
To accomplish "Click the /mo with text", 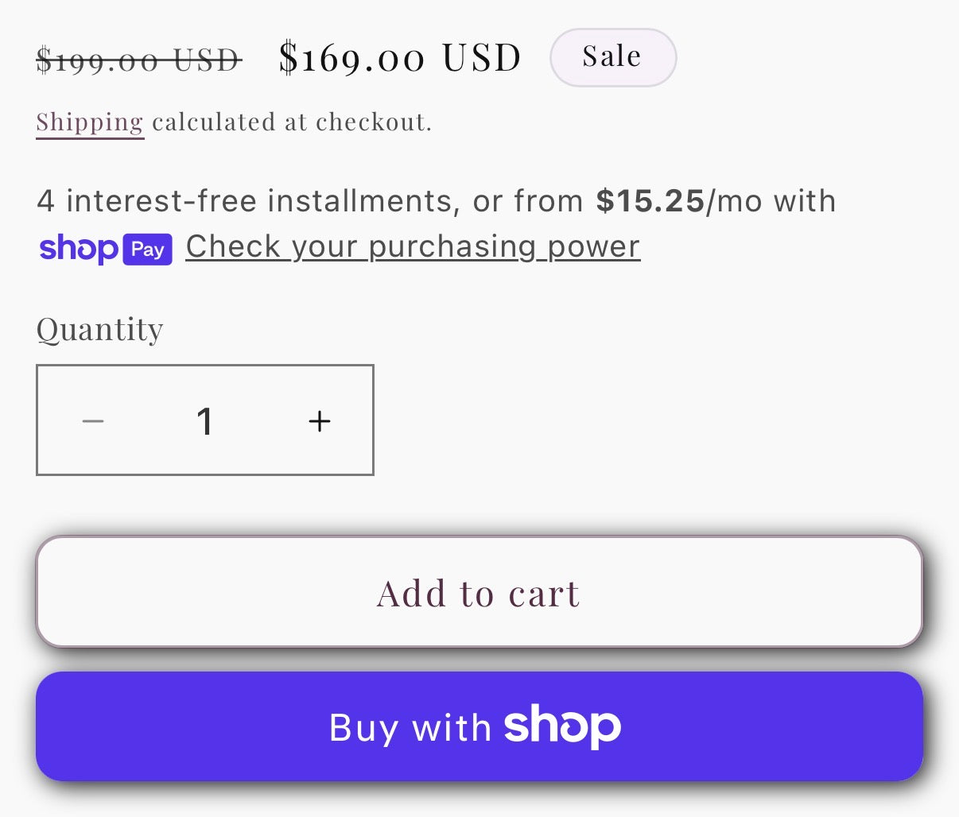I will [771, 201].
